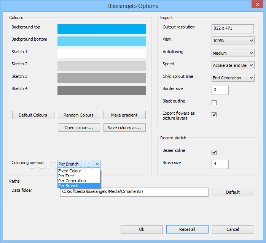
Task: Pick Per Generation in the list
Action: 79,181
